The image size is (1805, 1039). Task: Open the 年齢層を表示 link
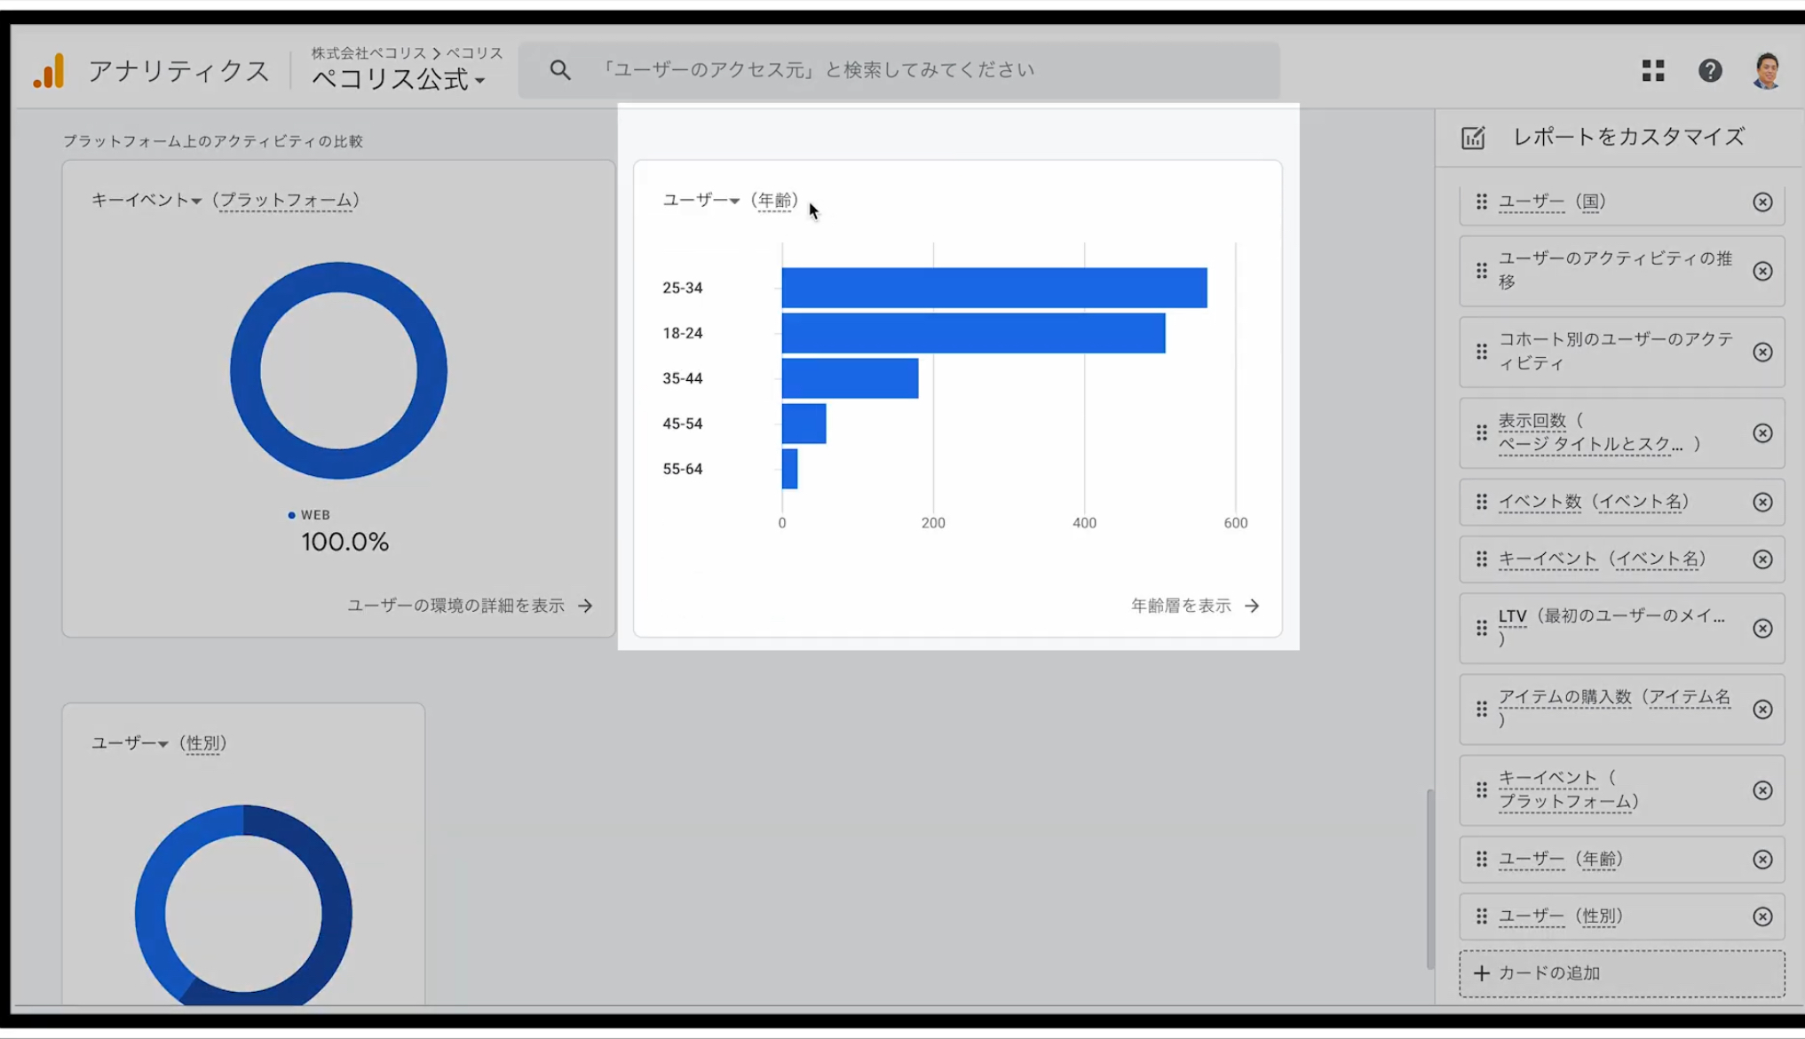(x=1195, y=606)
